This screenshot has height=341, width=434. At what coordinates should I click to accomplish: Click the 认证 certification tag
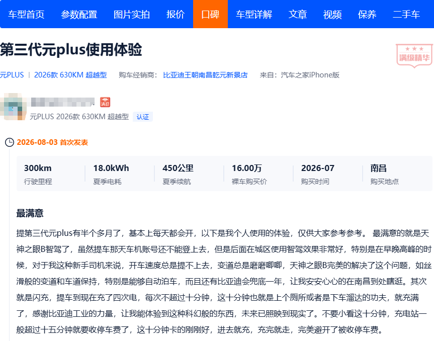pos(143,117)
